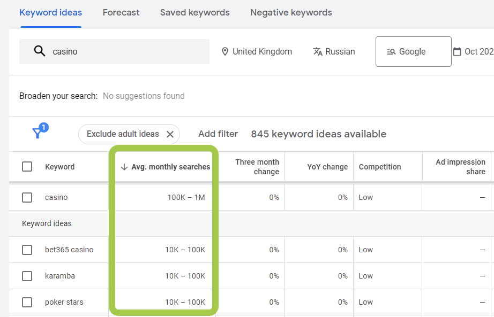
Task: Check the karamba row checkbox
Action: point(27,276)
